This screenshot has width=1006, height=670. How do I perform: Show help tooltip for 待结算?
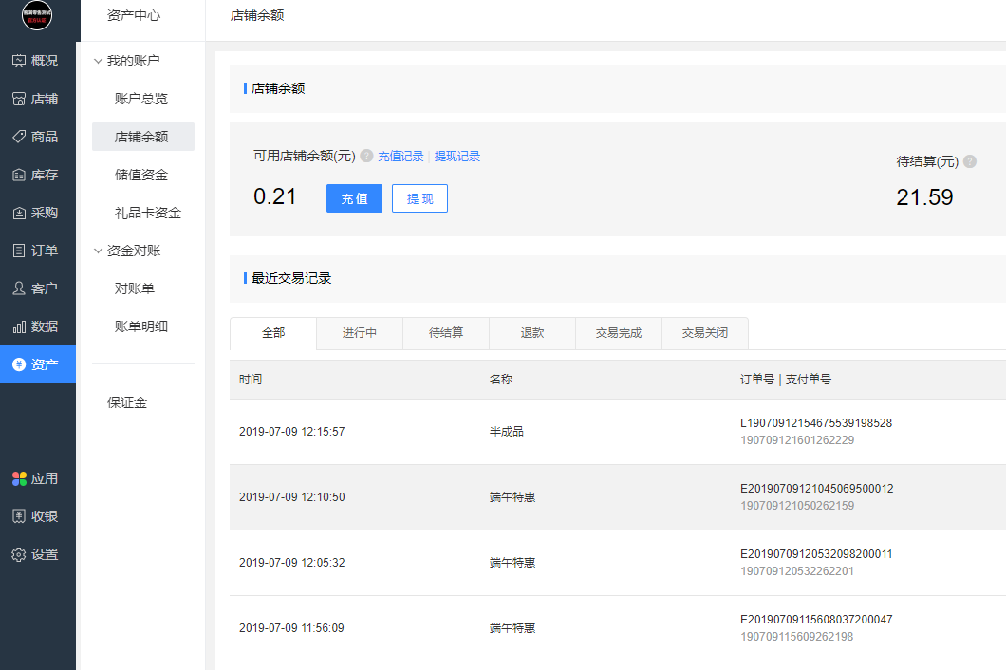(x=970, y=161)
